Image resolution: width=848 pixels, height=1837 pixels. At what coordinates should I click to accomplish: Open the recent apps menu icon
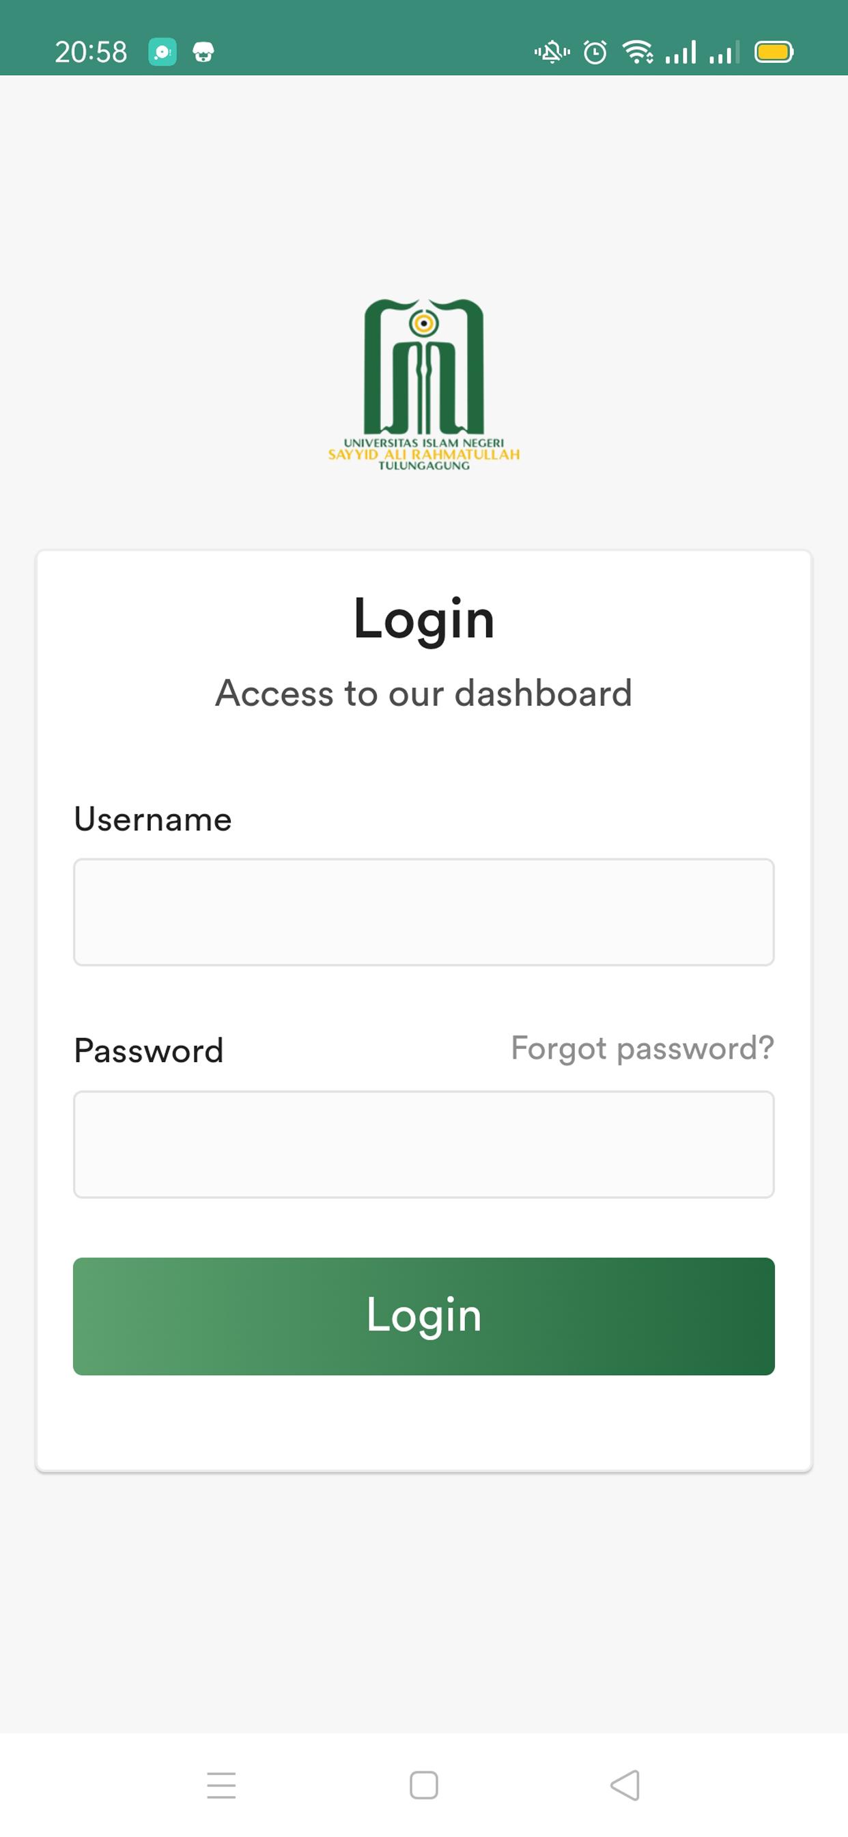click(x=222, y=1785)
